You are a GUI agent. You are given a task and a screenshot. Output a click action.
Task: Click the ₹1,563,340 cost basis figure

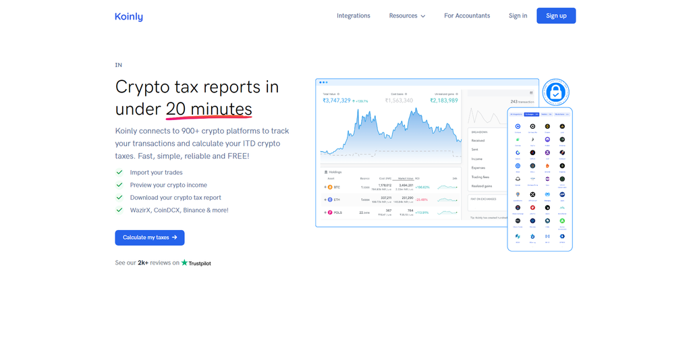click(399, 101)
